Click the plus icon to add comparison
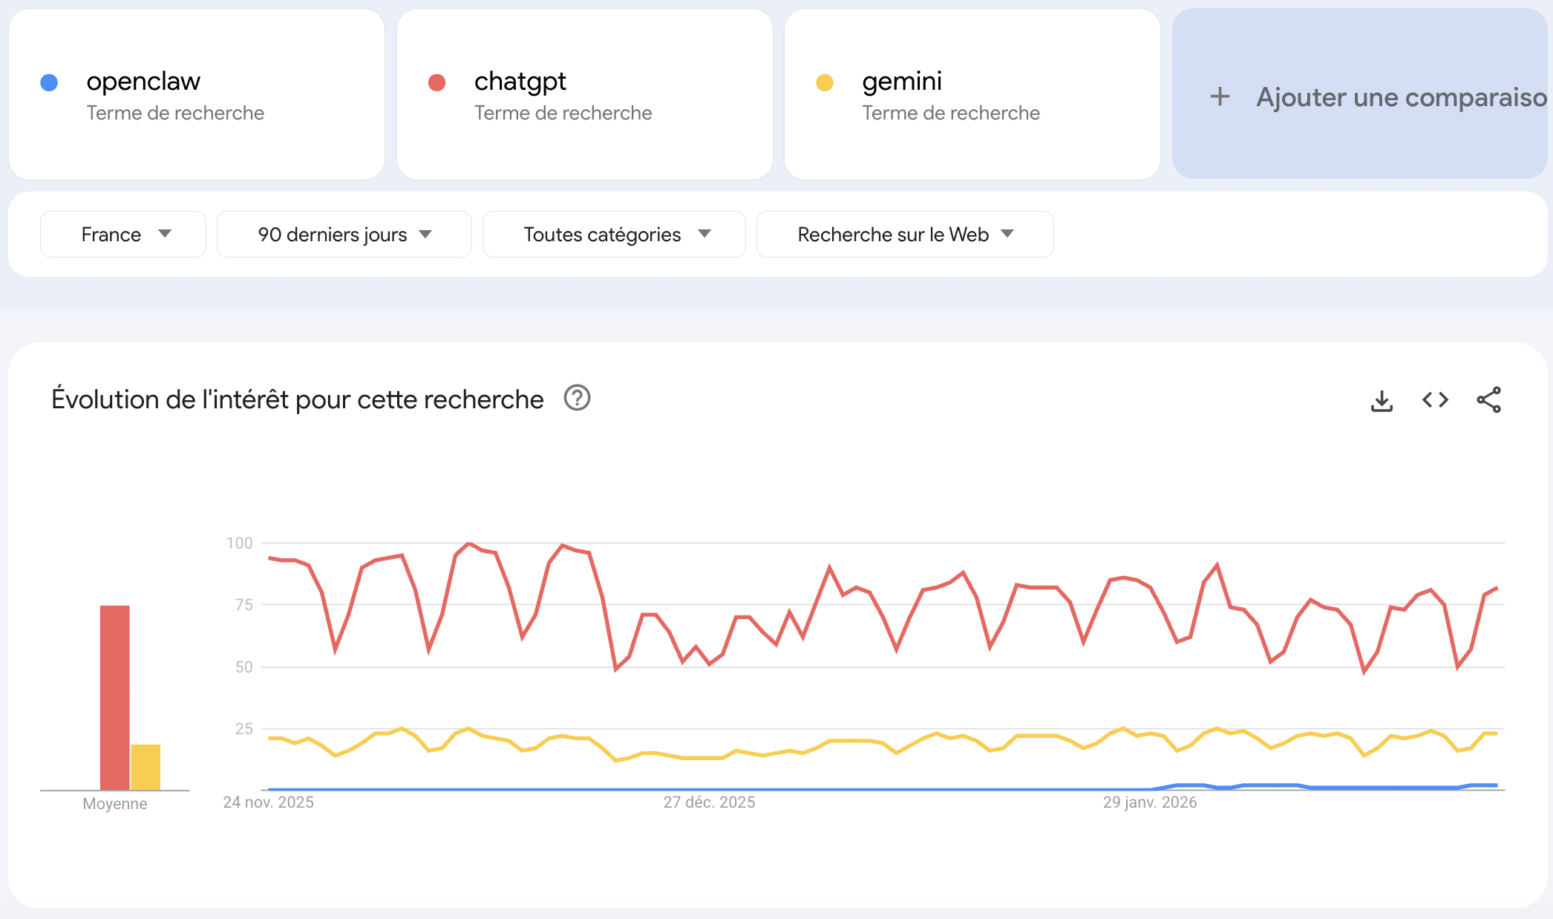 [1220, 97]
